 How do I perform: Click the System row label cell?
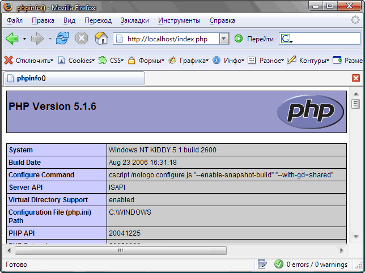tap(57, 150)
